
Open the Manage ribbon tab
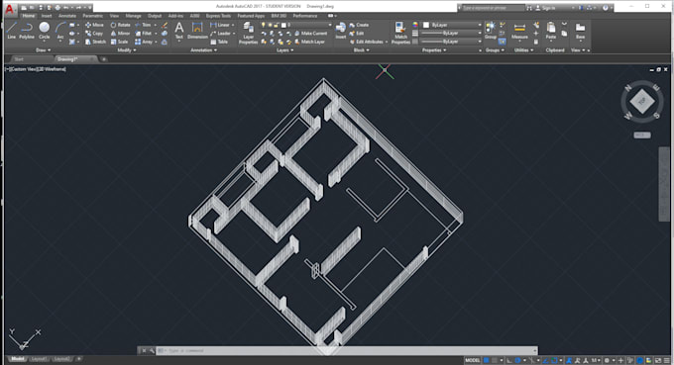(x=133, y=16)
